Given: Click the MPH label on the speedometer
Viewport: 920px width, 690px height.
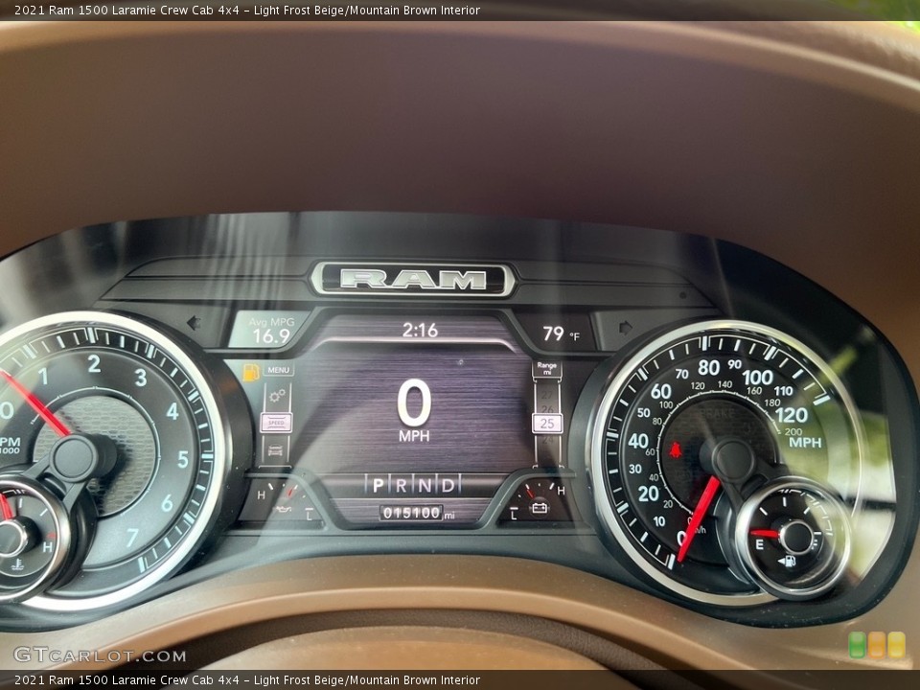Looking at the screenshot, I should tap(805, 443).
